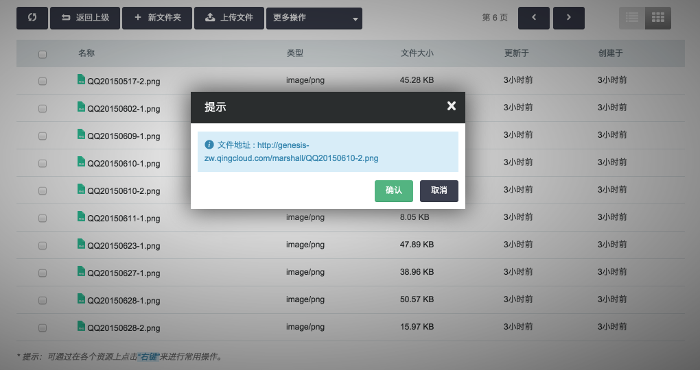The height and width of the screenshot is (370, 700).
Task: Click the PNG file icon for QQ20150628-2.png
Action: coord(81,326)
